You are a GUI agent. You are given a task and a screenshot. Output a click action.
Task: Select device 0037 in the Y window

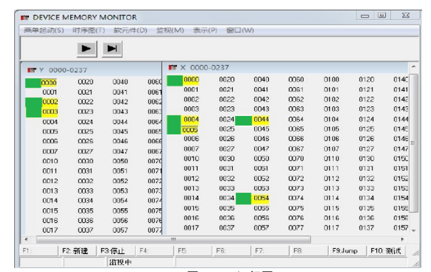pyautogui.click(x=86, y=230)
